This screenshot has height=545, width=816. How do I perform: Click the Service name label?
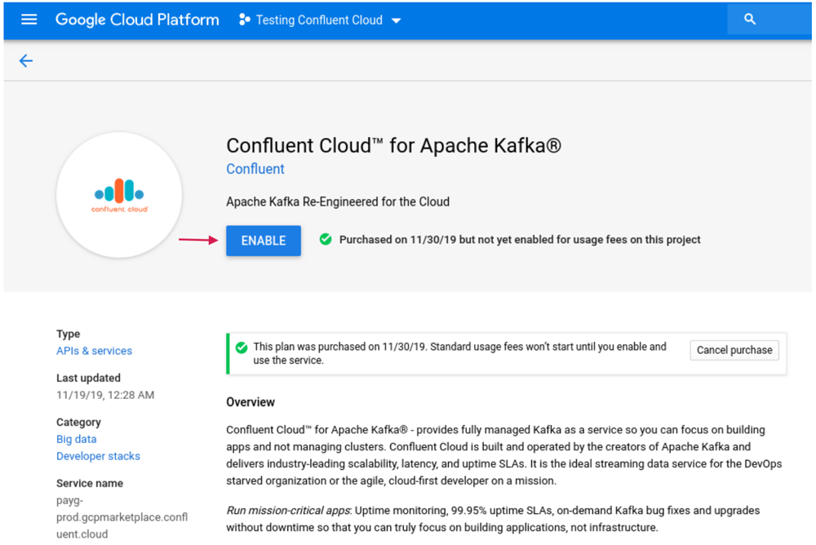tap(90, 483)
